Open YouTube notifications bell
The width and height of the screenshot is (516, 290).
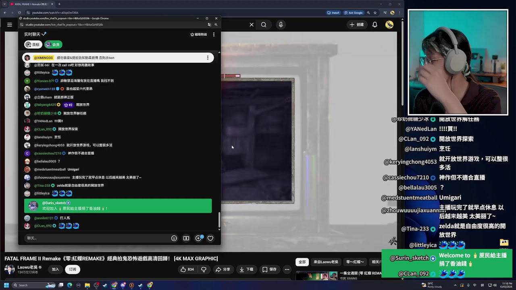tap(375, 25)
